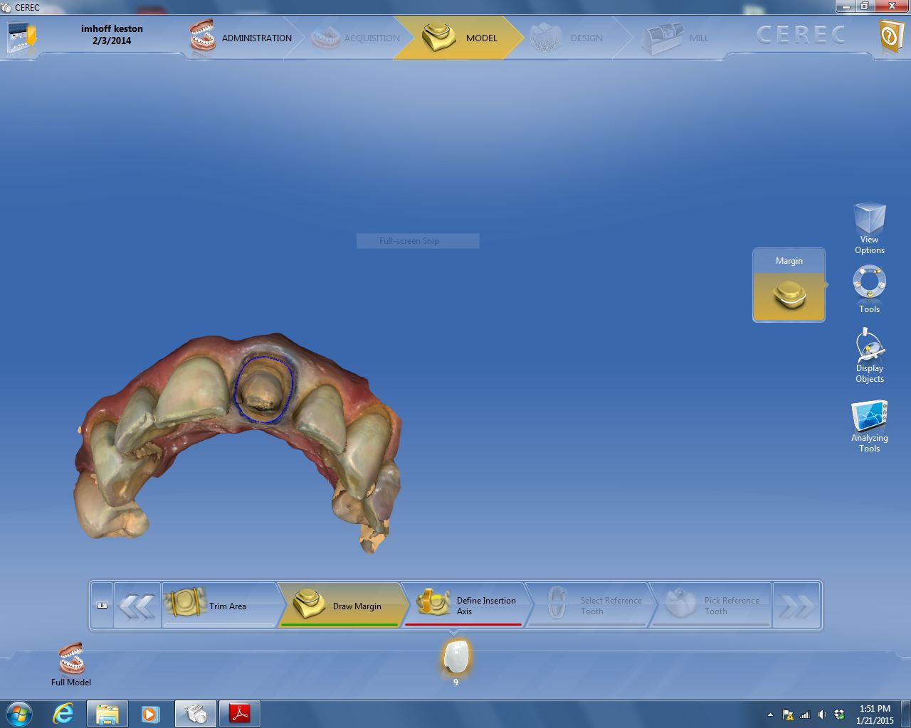
Task: Open Internet Explorer from the taskbar
Action: (x=63, y=713)
